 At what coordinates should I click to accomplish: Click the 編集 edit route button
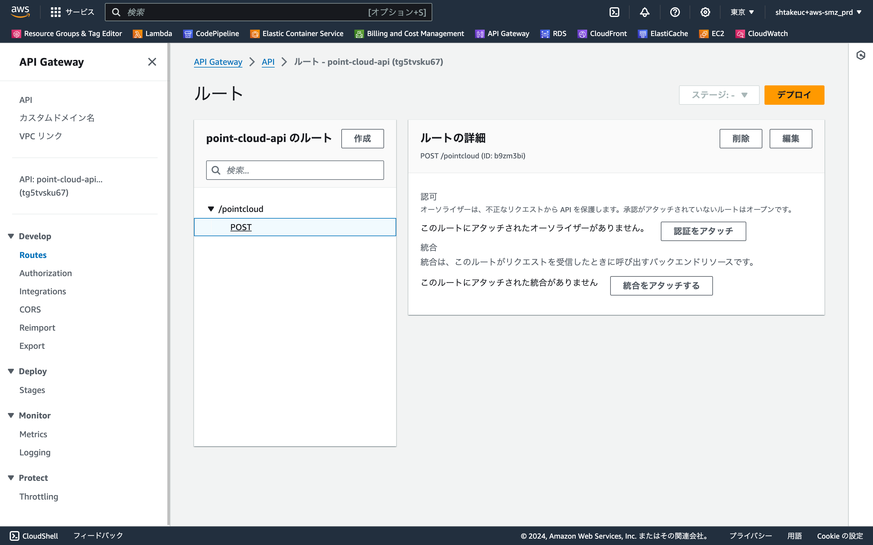790,139
